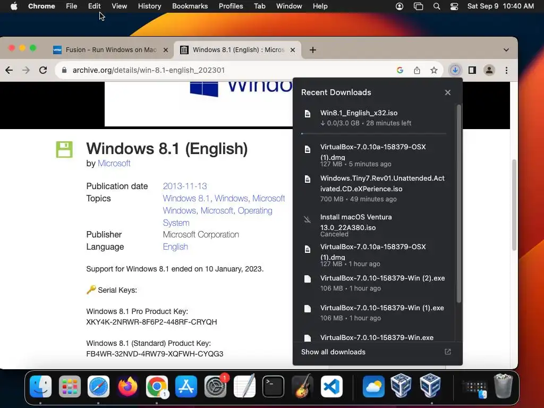Open Google icon in the address bar
544x408 pixels.
400,71
